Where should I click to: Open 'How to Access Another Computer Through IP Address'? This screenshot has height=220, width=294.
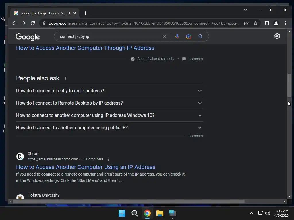pyautogui.click(x=85, y=48)
